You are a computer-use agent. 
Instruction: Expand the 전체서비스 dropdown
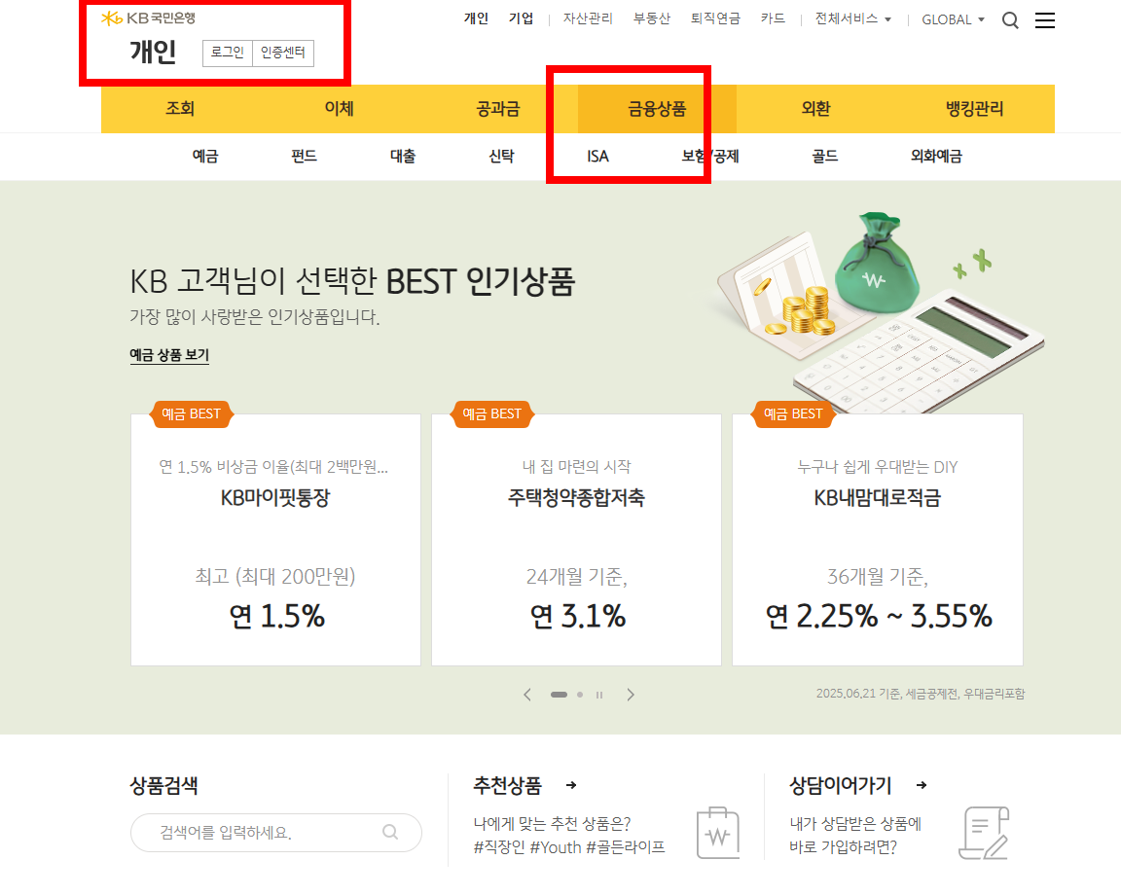pos(852,19)
